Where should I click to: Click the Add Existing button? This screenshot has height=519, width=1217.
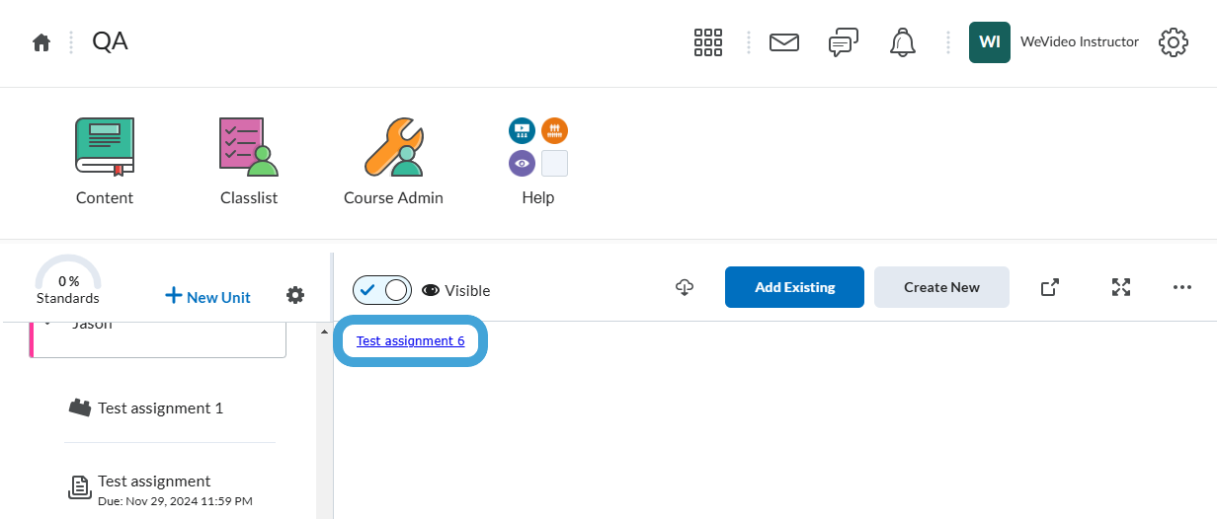pyautogui.click(x=794, y=287)
